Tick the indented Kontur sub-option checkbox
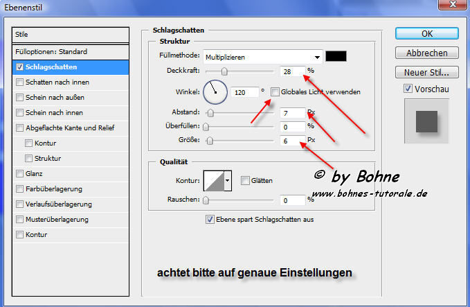The height and width of the screenshot is (307, 470). coord(29,143)
